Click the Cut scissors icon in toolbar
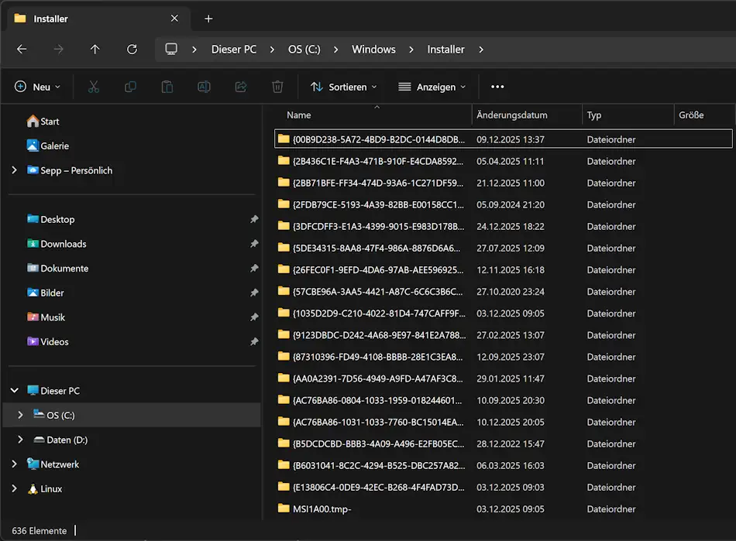The image size is (736, 541). point(94,87)
